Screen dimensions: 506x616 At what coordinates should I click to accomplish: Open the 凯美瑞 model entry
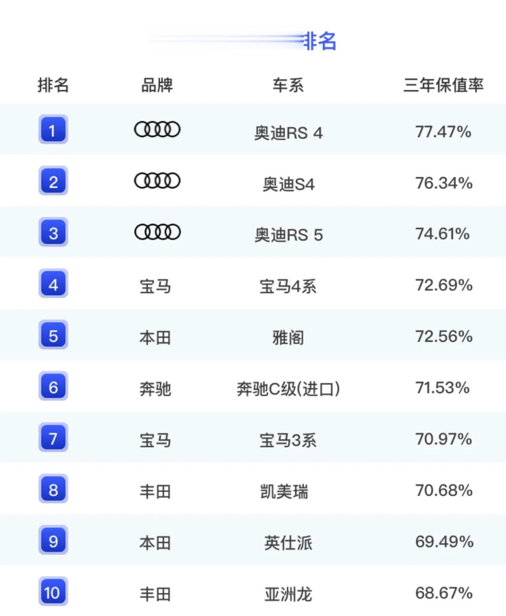[284, 492]
